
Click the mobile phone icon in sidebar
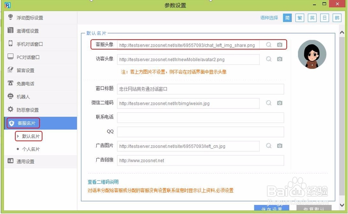click(10, 43)
